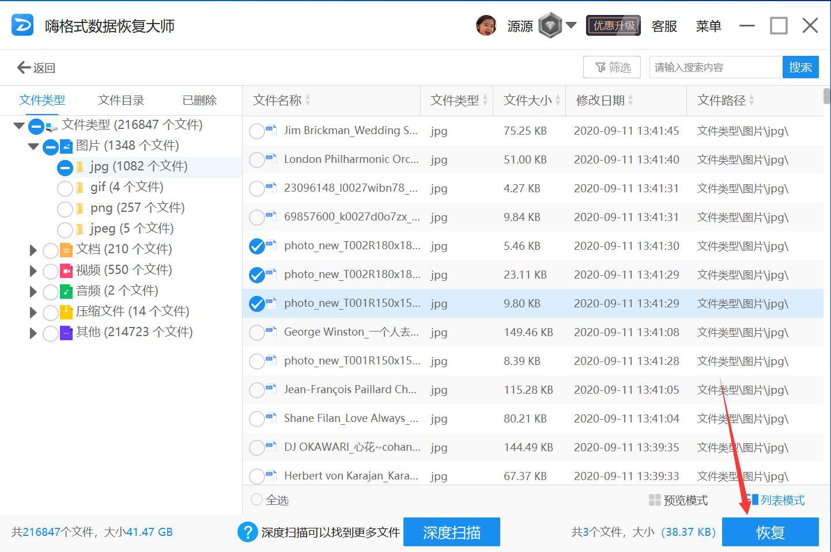Click the 文档 documents category icon
831x552 pixels.
(x=66, y=250)
